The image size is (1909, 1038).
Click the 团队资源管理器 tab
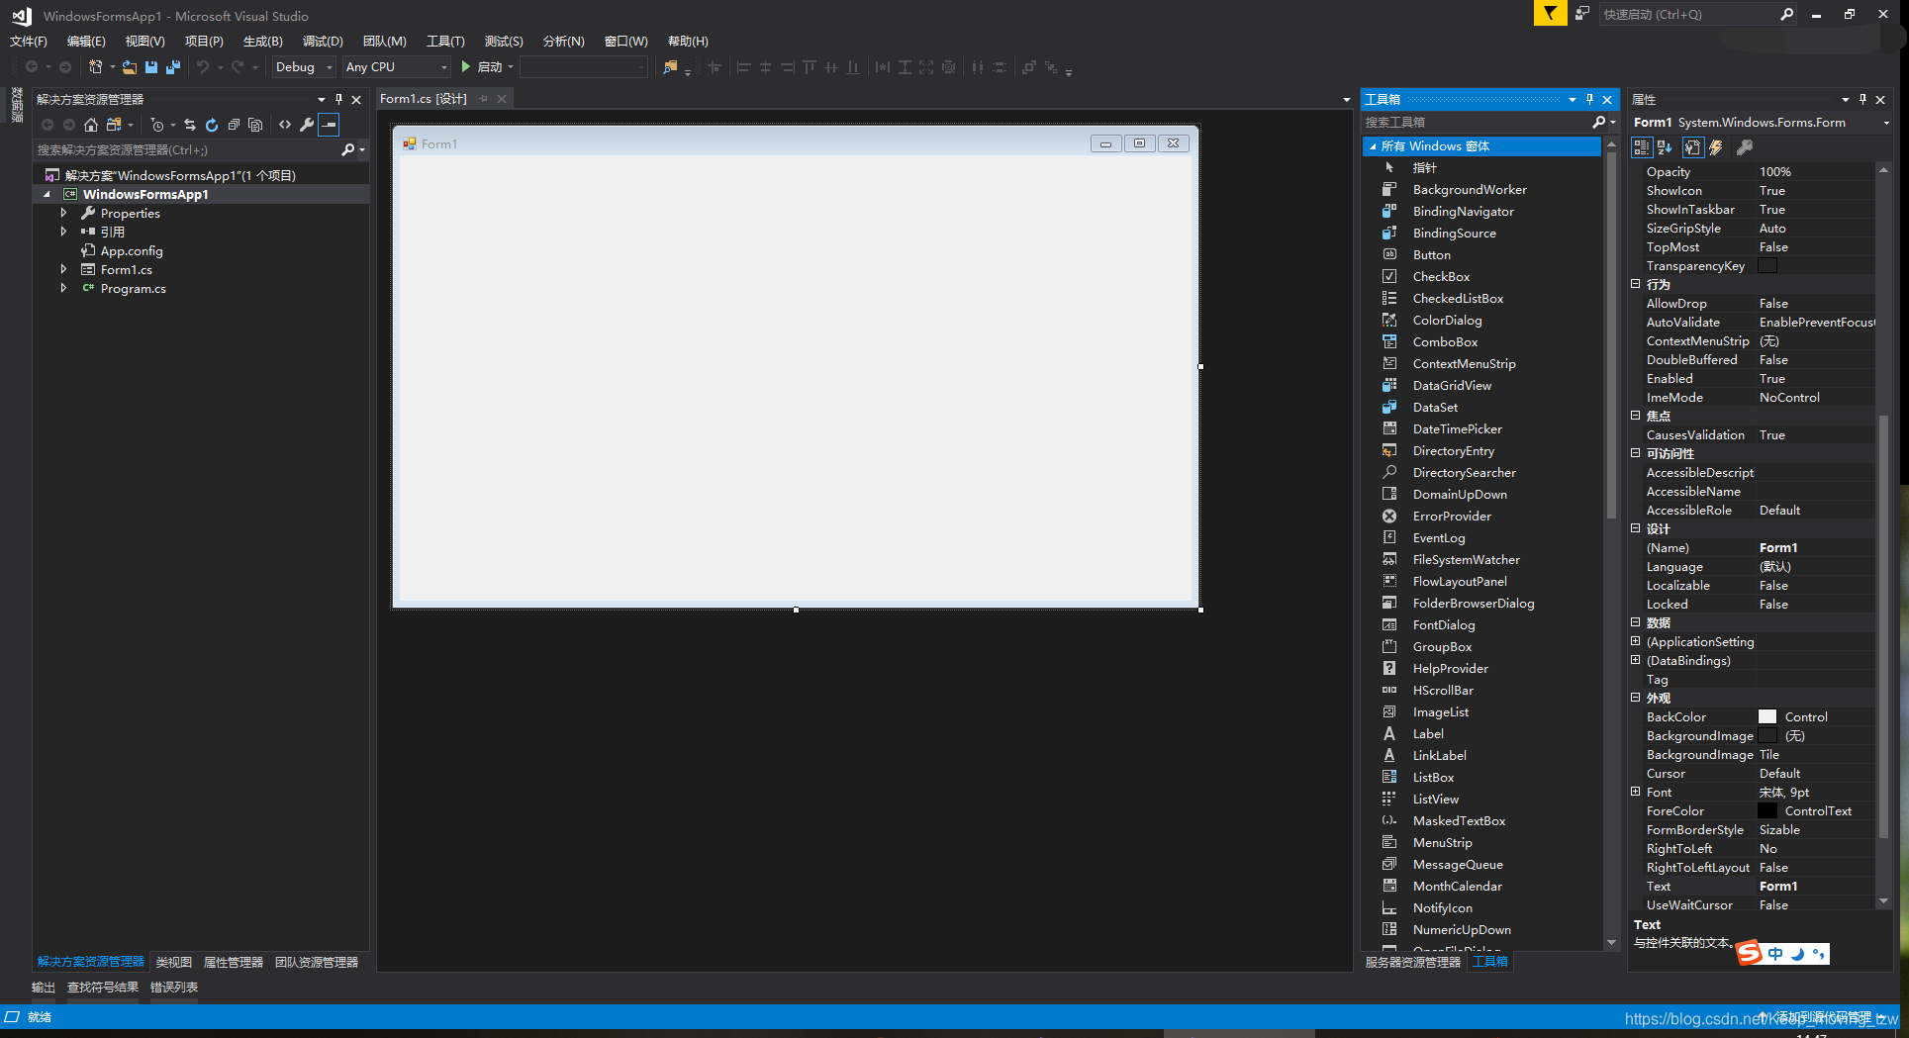coord(317,962)
